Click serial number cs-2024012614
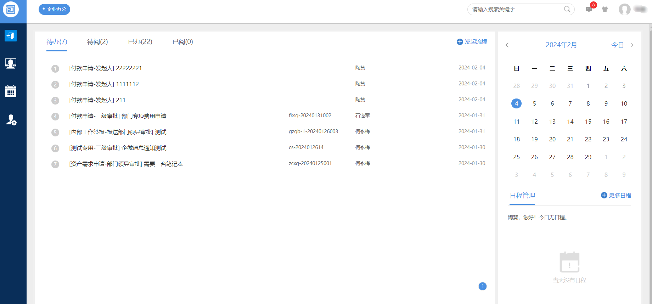The image size is (652, 304). tap(306, 147)
